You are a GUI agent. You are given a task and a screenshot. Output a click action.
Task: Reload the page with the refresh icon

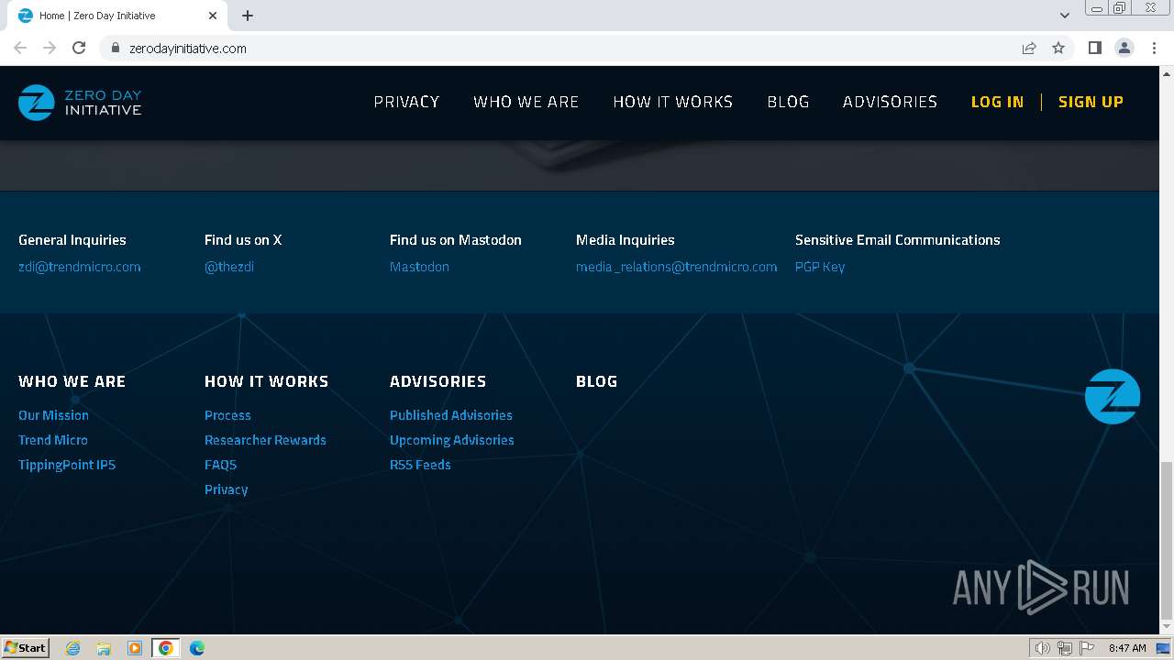[79, 48]
